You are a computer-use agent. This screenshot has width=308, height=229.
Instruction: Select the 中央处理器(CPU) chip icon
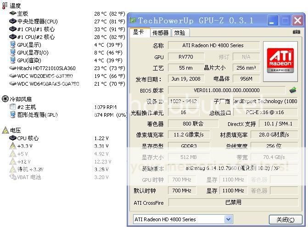click(x=13, y=21)
